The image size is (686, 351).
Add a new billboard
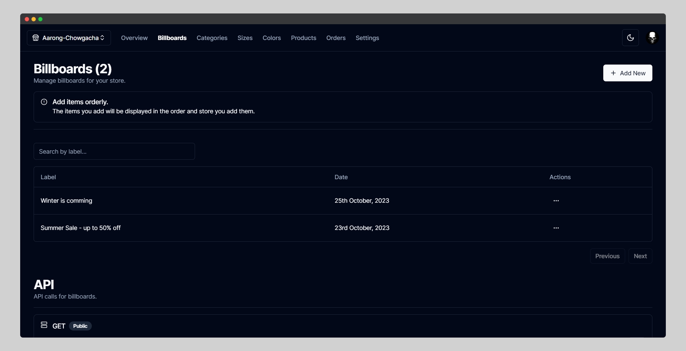[627, 73]
